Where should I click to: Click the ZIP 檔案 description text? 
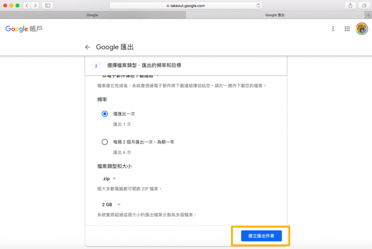pos(129,189)
